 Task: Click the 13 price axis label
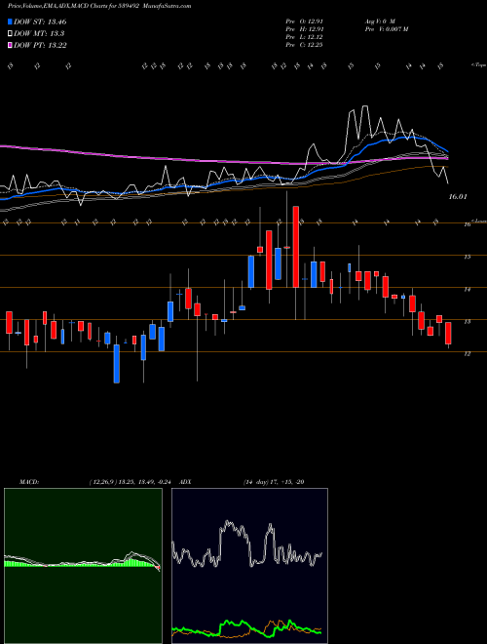(x=467, y=322)
